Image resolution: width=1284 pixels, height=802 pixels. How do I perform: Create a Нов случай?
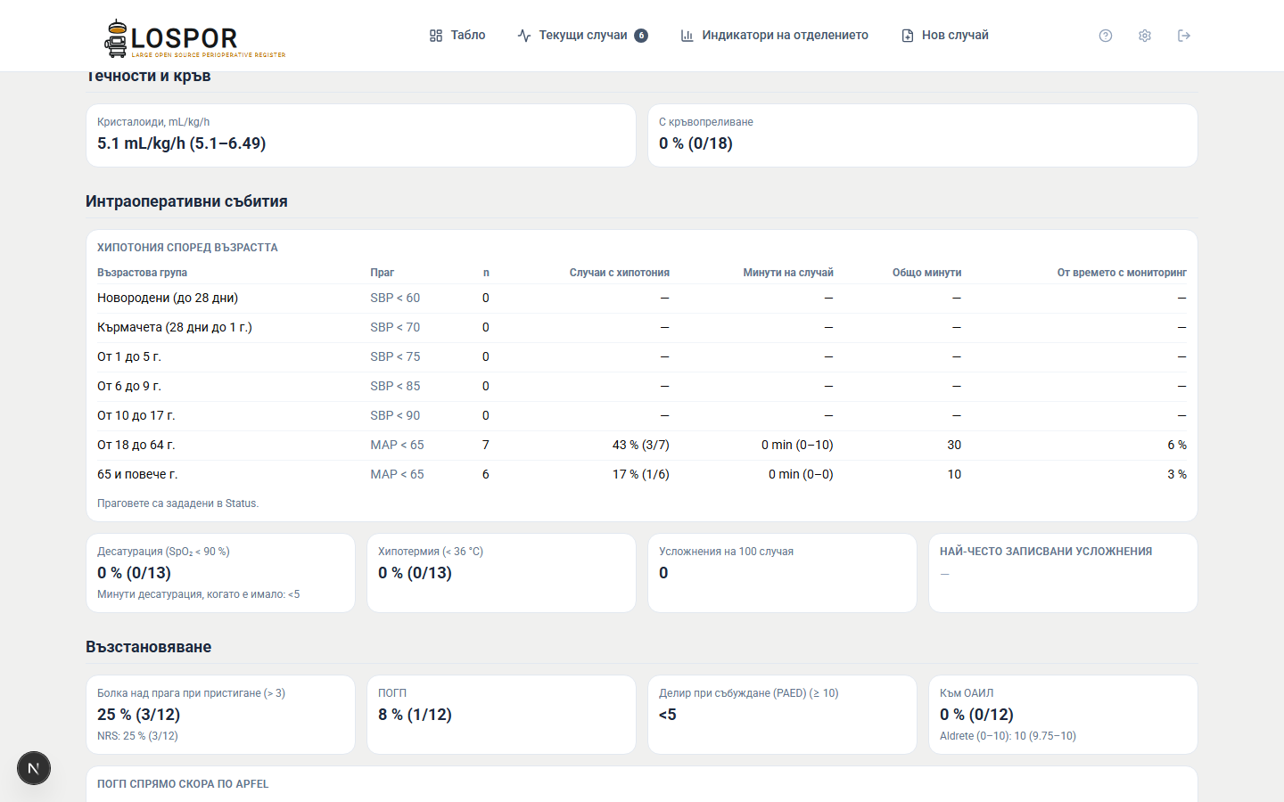tap(945, 36)
